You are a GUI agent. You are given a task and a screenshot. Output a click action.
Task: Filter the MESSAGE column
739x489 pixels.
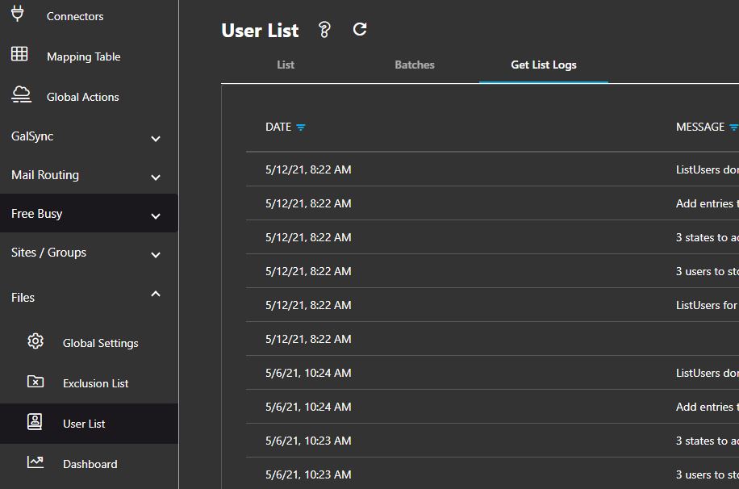tap(734, 127)
